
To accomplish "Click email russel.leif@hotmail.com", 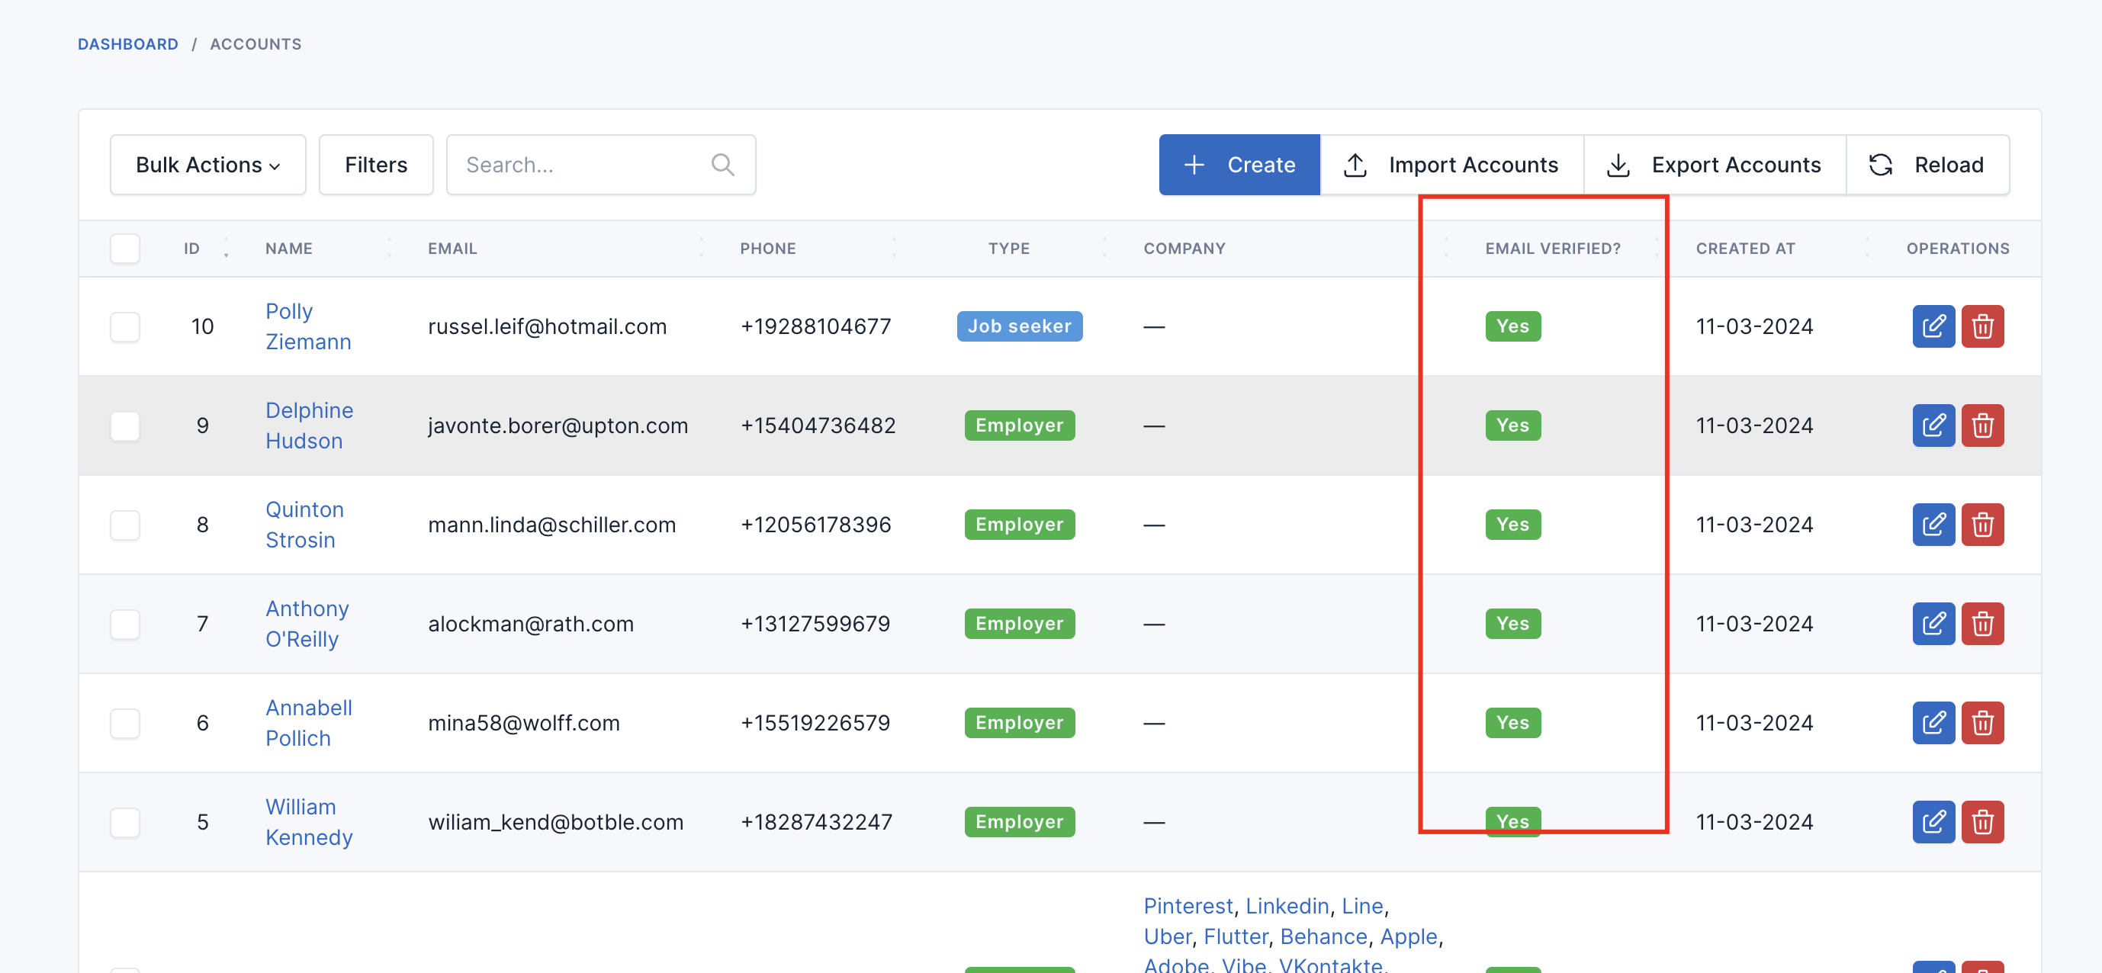I will click(x=547, y=326).
